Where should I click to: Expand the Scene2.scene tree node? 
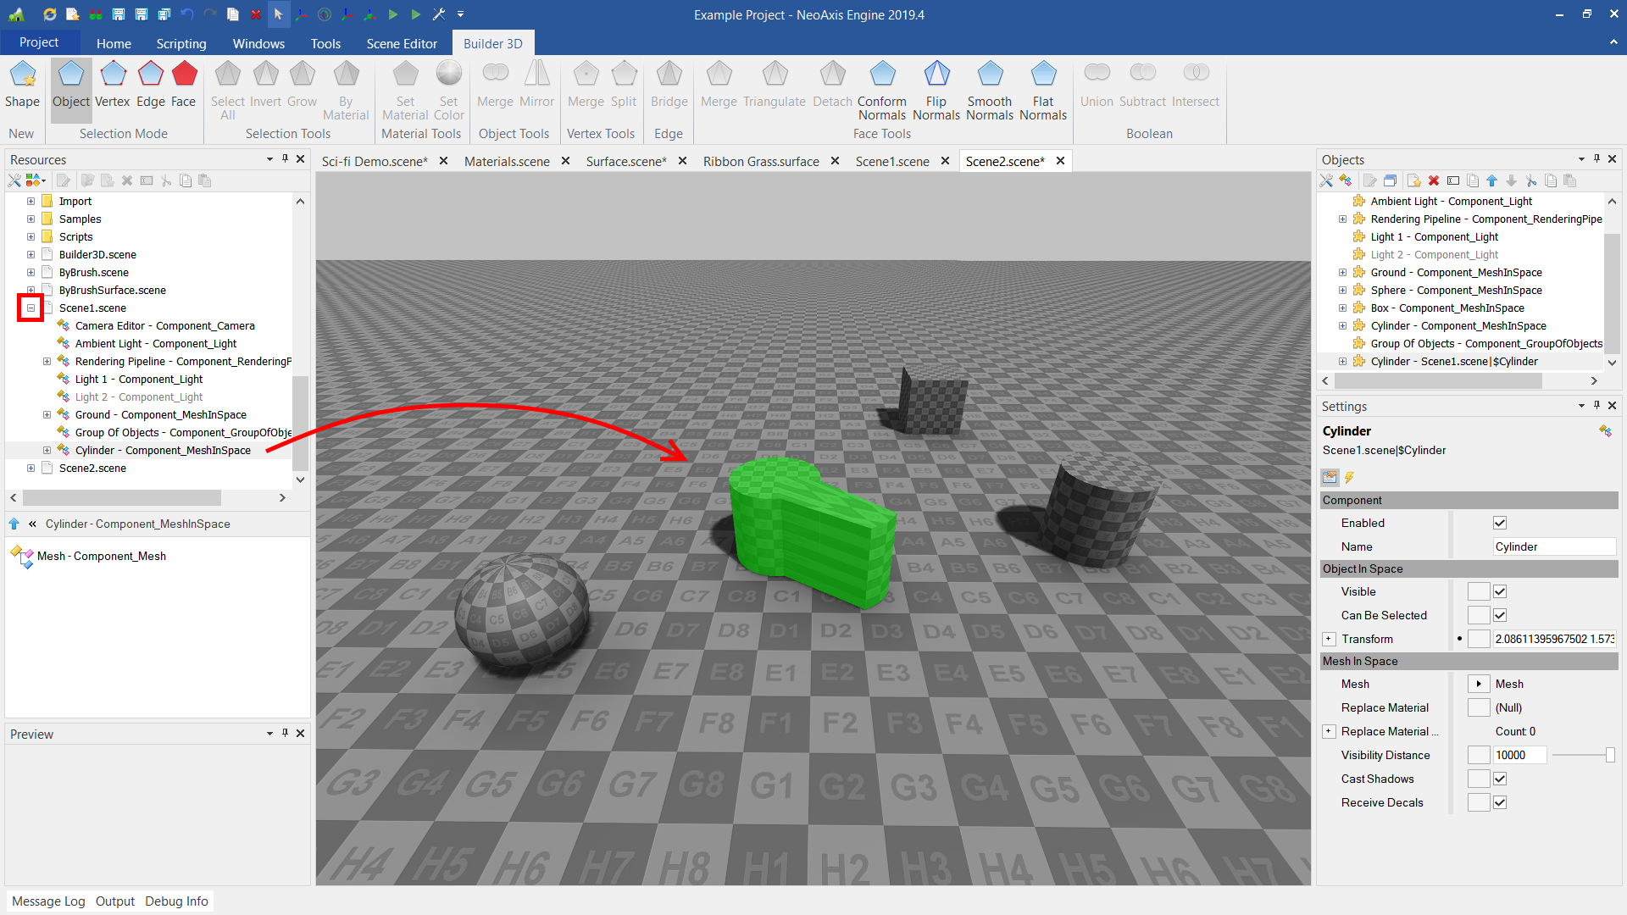pyautogui.click(x=31, y=468)
